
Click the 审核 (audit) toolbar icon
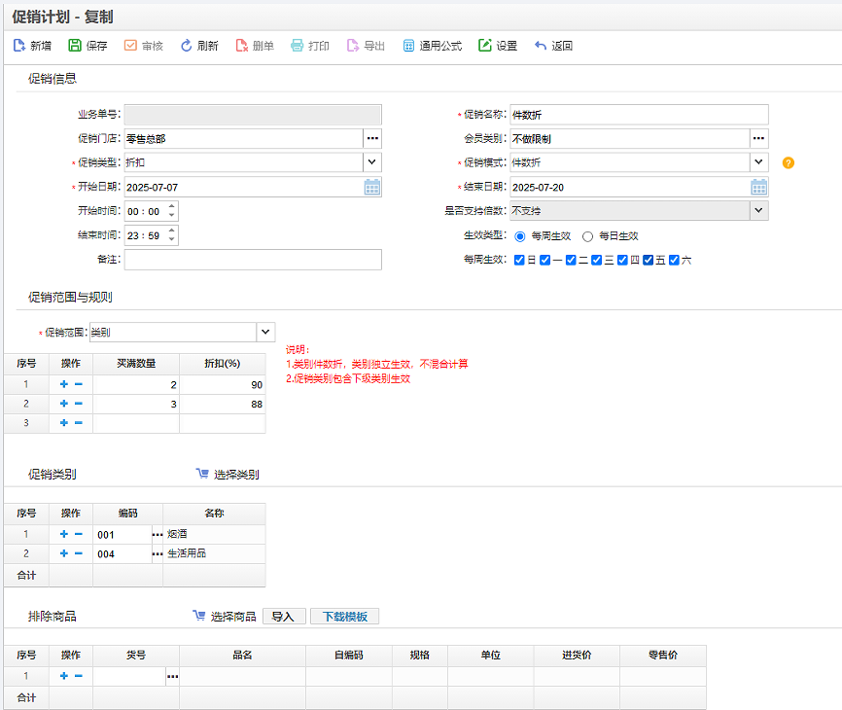pos(130,46)
